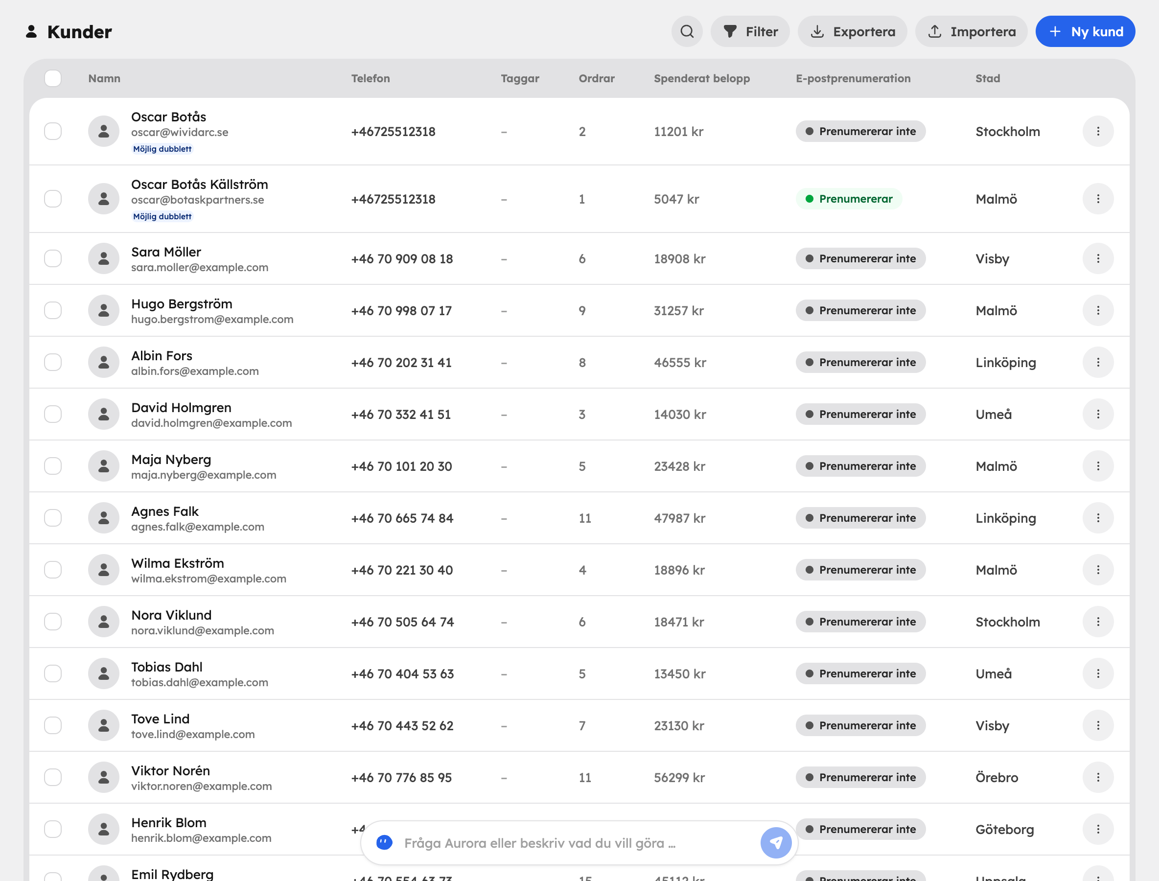Click Oscar Botås Källström's Prenumererar status badge
This screenshot has height=881, width=1159.
(849, 199)
